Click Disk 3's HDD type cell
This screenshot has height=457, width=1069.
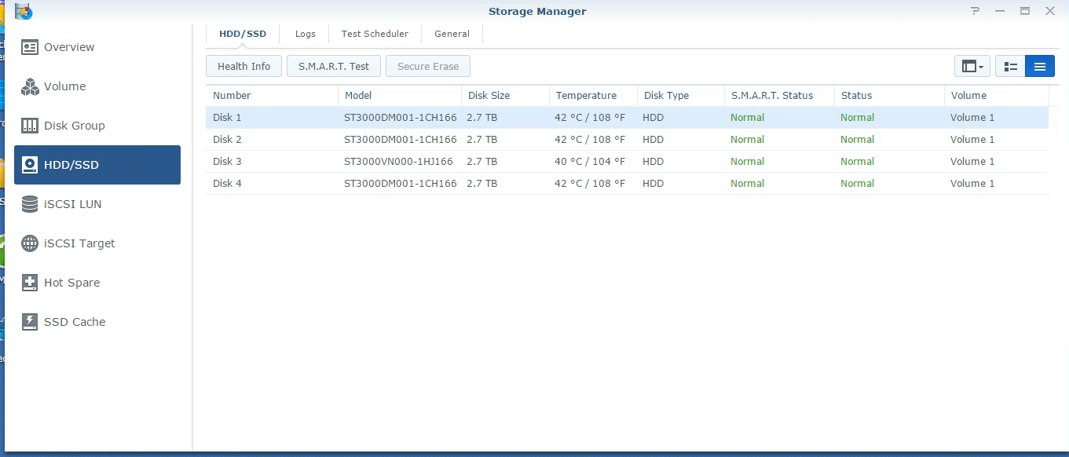click(x=653, y=162)
